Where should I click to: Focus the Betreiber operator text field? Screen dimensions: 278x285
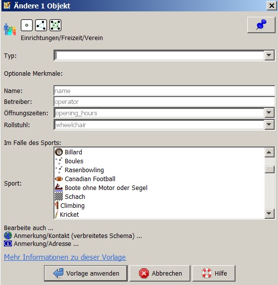tap(164, 101)
